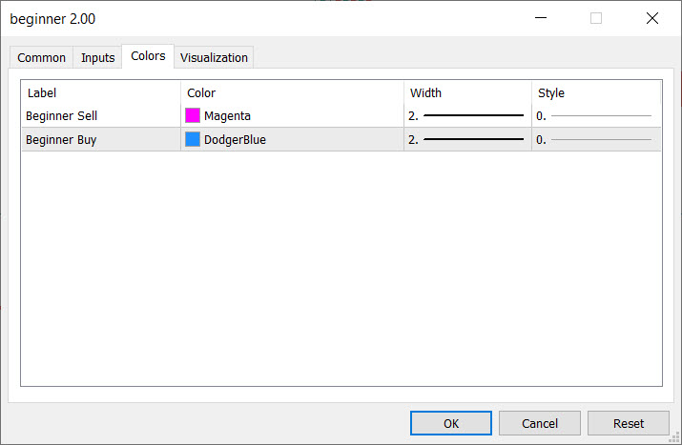Screen dimensions: 682x445
Task: Click the Width column header
Action: point(425,93)
